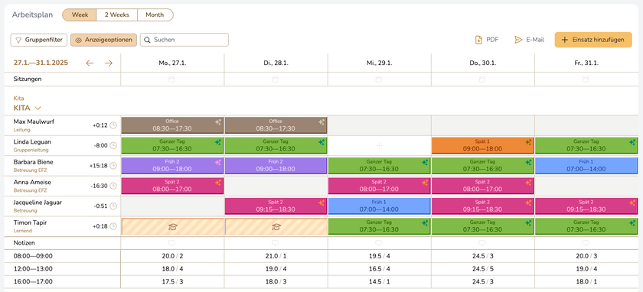The width and height of the screenshot is (643, 292).
Task: Select employee name Linda Leguan
Action: pyautogui.click(x=32, y=141)
